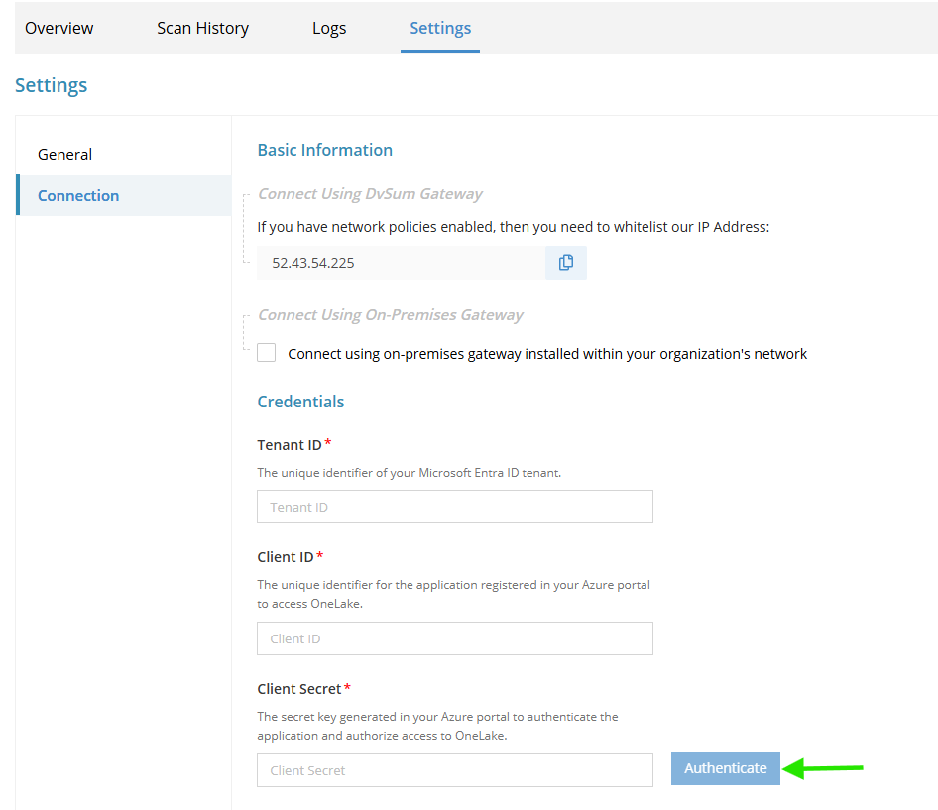Open the Scan History tab
This screenshot has height=810, width=938.
[202, 28]
